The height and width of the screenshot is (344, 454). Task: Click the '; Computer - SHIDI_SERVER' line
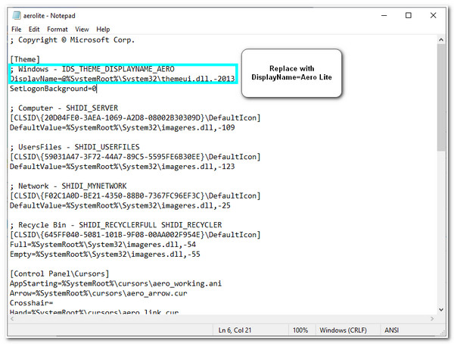(x=64, y=108)
